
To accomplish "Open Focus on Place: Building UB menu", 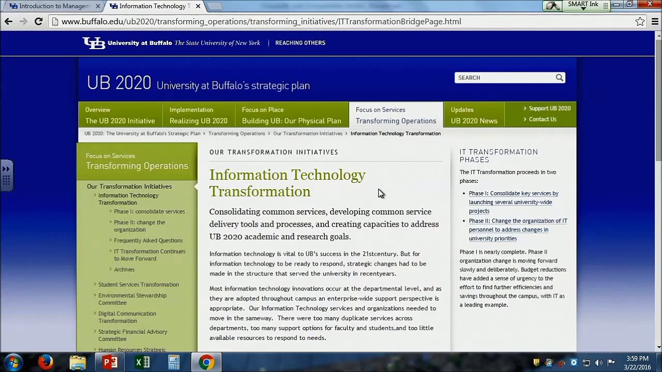I will pyautogui.click(x=291, y=115).
